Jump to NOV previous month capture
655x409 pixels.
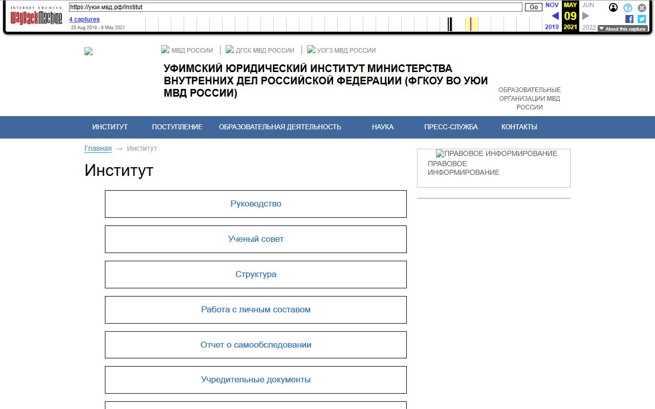pyautogui.click(x=552, y=5)
